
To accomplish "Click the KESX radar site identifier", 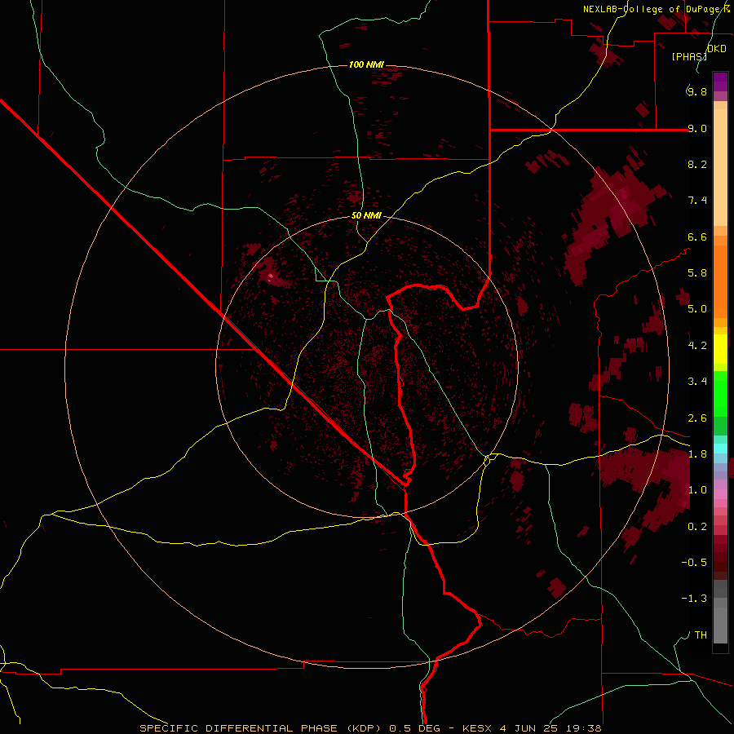I will point(477,728).
